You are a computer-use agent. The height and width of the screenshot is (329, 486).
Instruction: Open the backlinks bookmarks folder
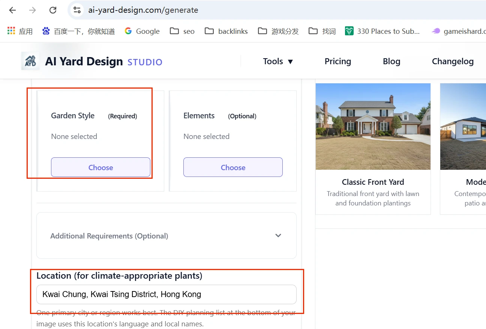pyautogui.click(x=226, y=31)
